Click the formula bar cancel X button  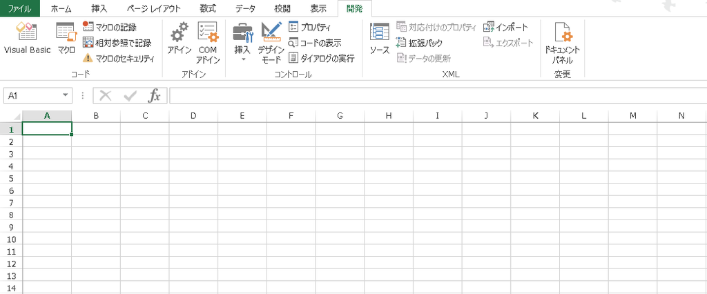coord(106,96)
